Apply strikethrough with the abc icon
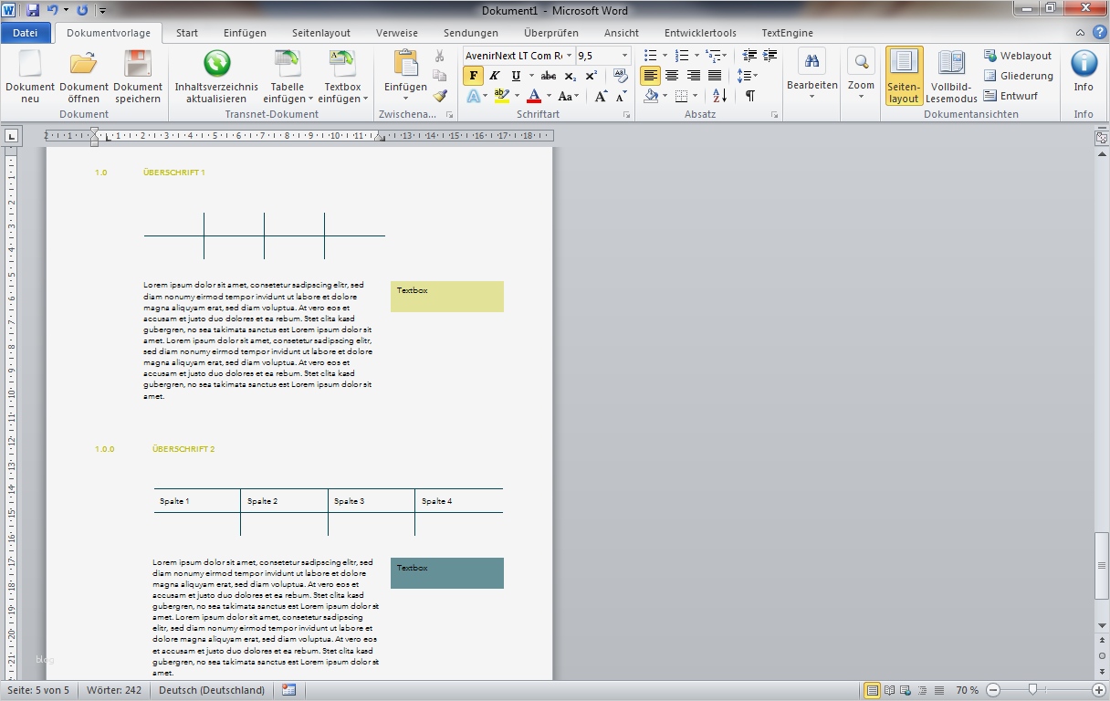 (548, 76)
